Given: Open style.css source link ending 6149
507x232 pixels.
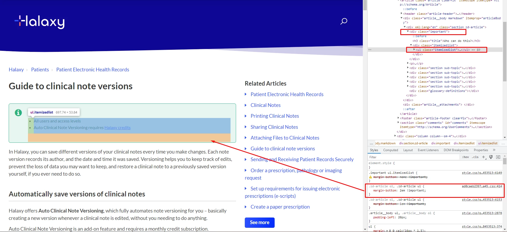Looking at the screenshot, I should tap(482, 173).
